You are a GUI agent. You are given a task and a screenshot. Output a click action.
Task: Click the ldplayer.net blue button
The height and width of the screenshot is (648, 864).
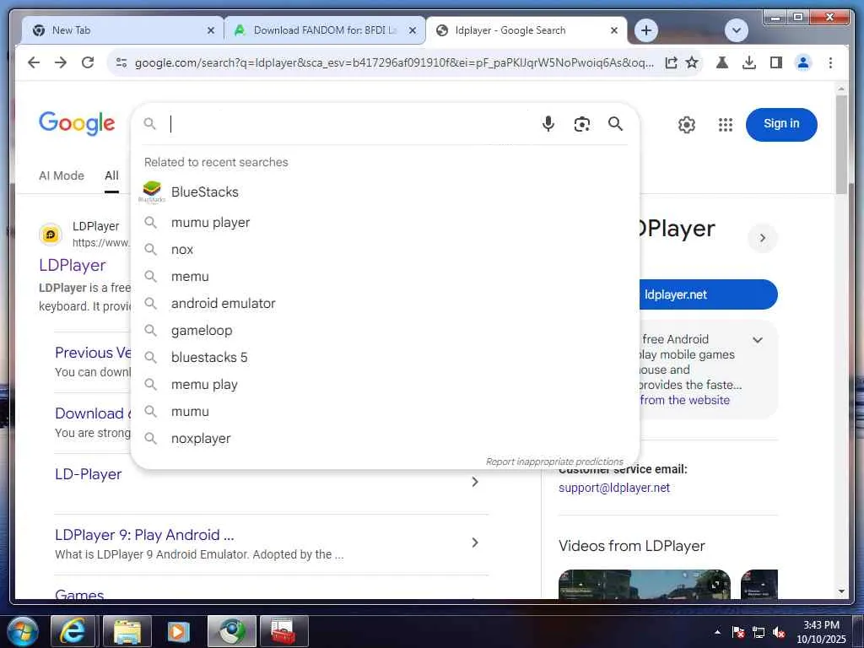pyautogui.click(x=708, y=294)
